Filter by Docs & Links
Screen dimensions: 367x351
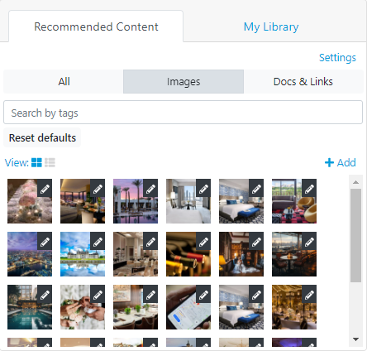(303, 82)
